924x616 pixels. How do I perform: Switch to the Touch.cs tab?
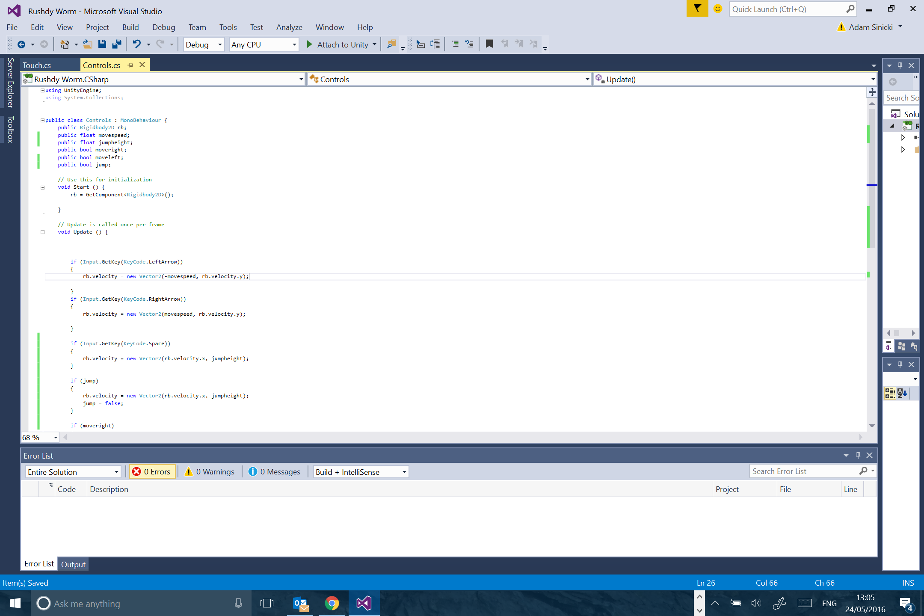click(37, 65)
